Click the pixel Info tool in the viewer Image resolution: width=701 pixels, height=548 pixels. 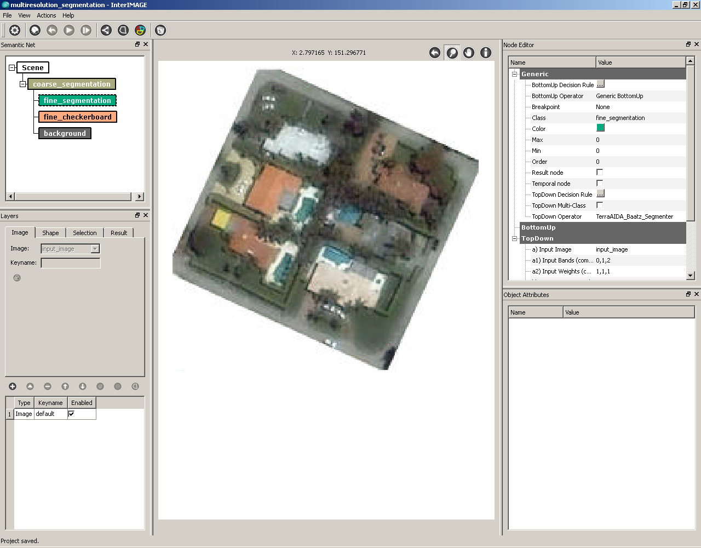pyautogui.click(x=486, y=52)
